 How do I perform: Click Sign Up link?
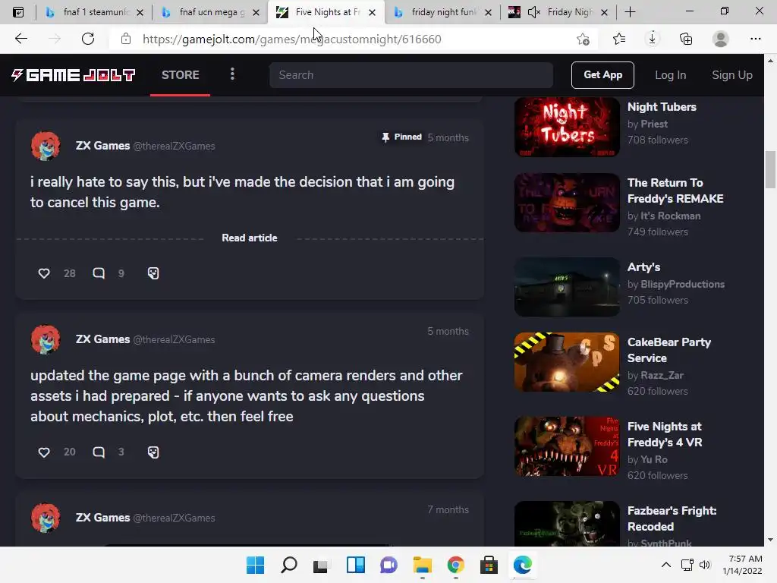[732, 75]
